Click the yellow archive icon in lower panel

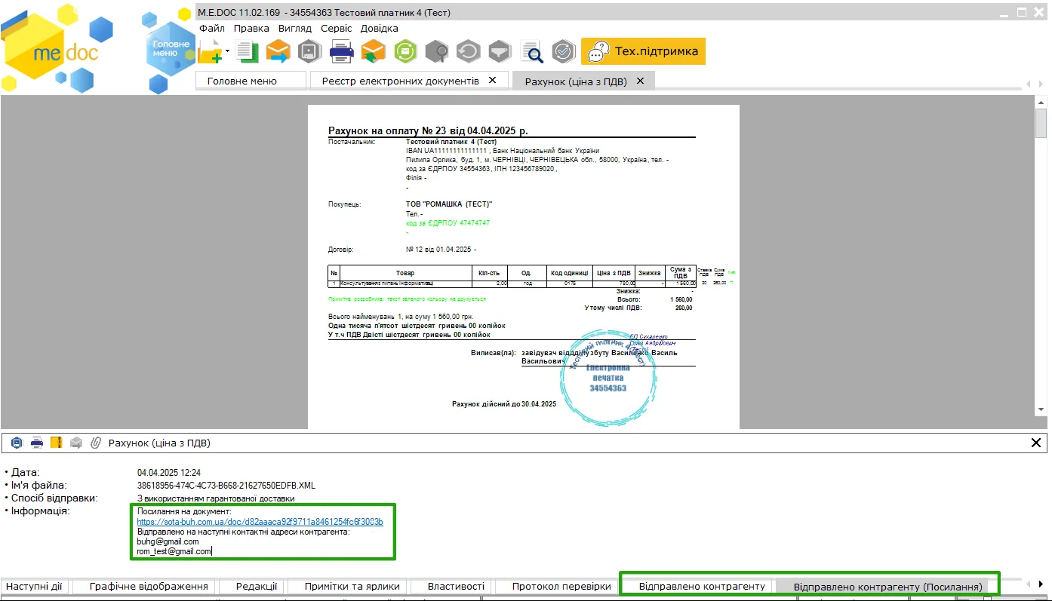point(56,443)
